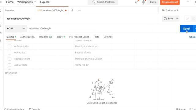Click the search magnifier icon
The image size is (196, 110).
point(94,2)
